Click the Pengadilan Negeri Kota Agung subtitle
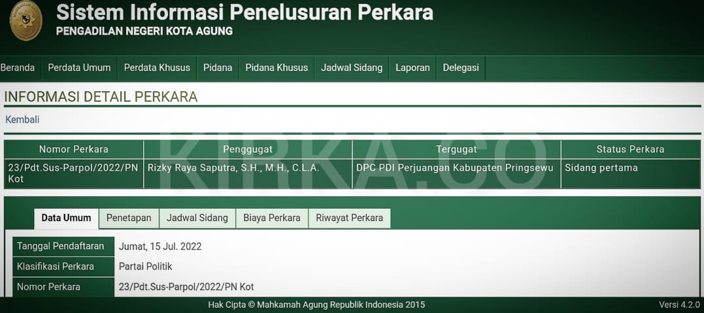 click(x=144, y=31)
